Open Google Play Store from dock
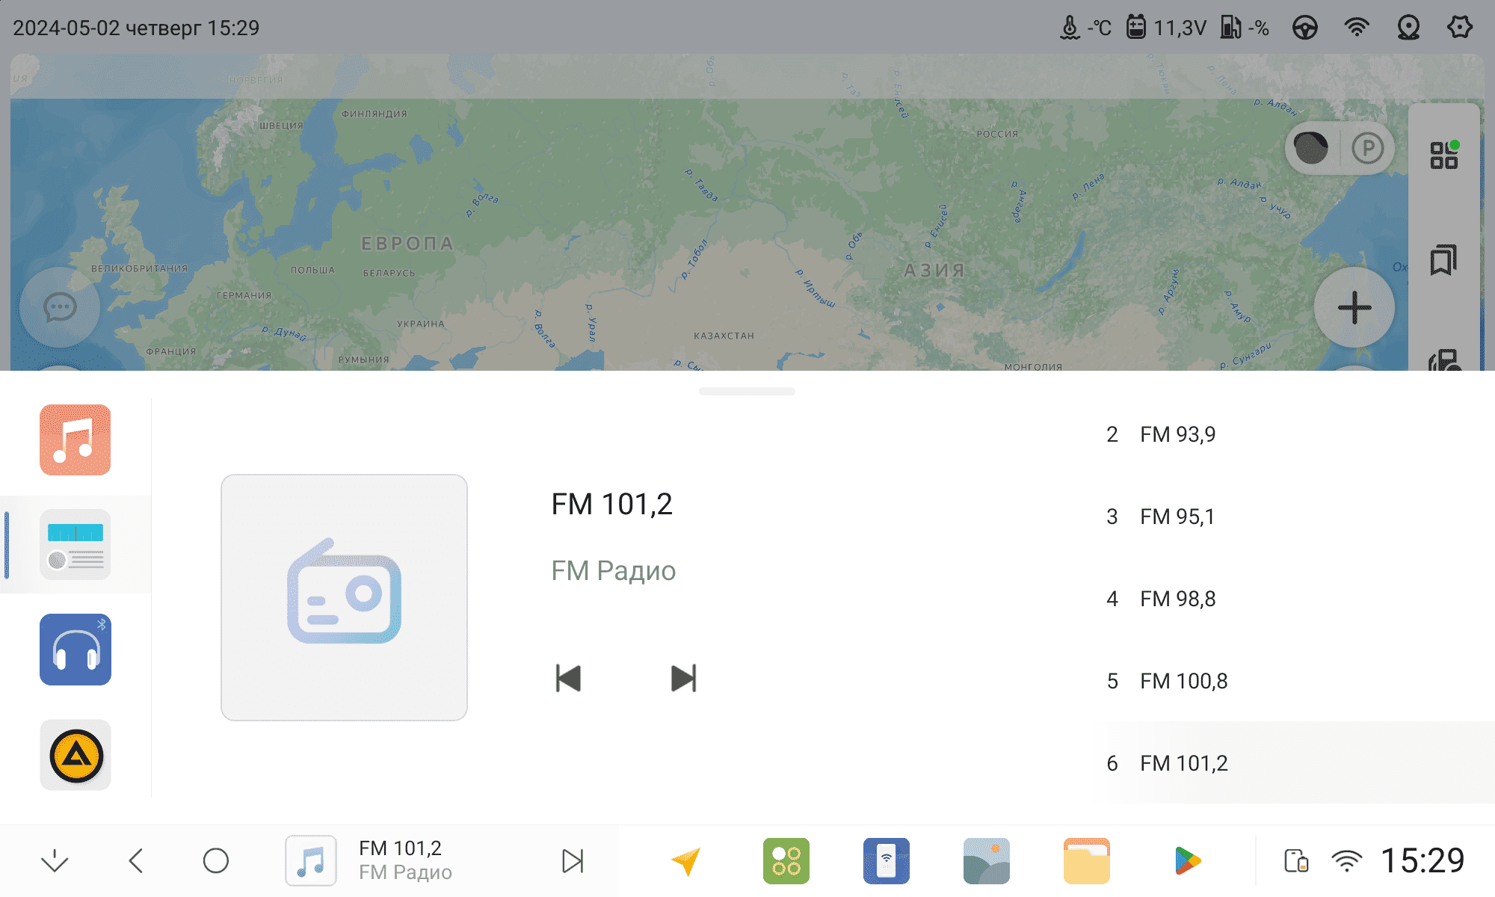 tap(1186, 860)
